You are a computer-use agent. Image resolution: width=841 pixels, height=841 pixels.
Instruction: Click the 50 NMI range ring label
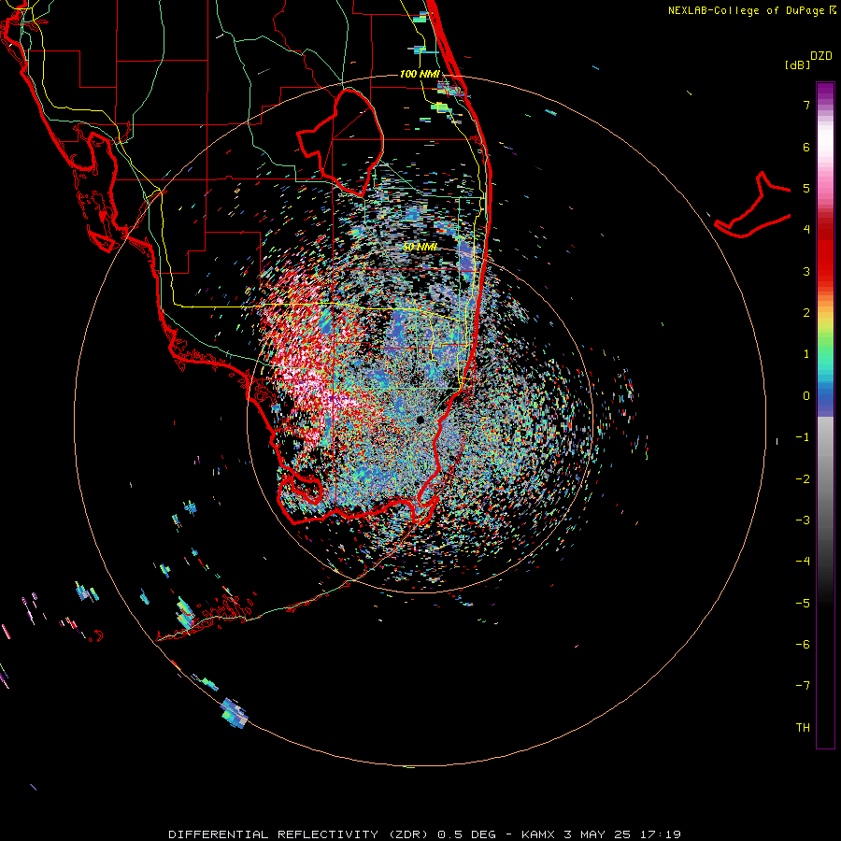point(420,247)
